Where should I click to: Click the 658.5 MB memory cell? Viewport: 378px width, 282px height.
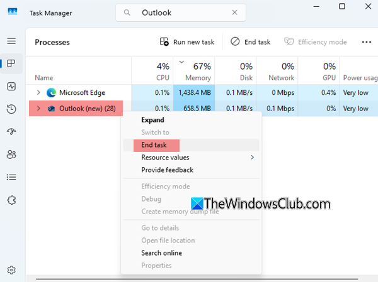point(194,109)
